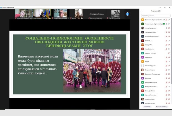Click the muted microphone icon for Dasha Panchenko
Viewport: 172px width, 116px height.
[x=166, y=32]
